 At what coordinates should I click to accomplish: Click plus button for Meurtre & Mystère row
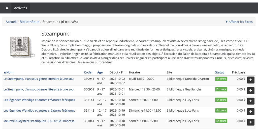point(250,122)
